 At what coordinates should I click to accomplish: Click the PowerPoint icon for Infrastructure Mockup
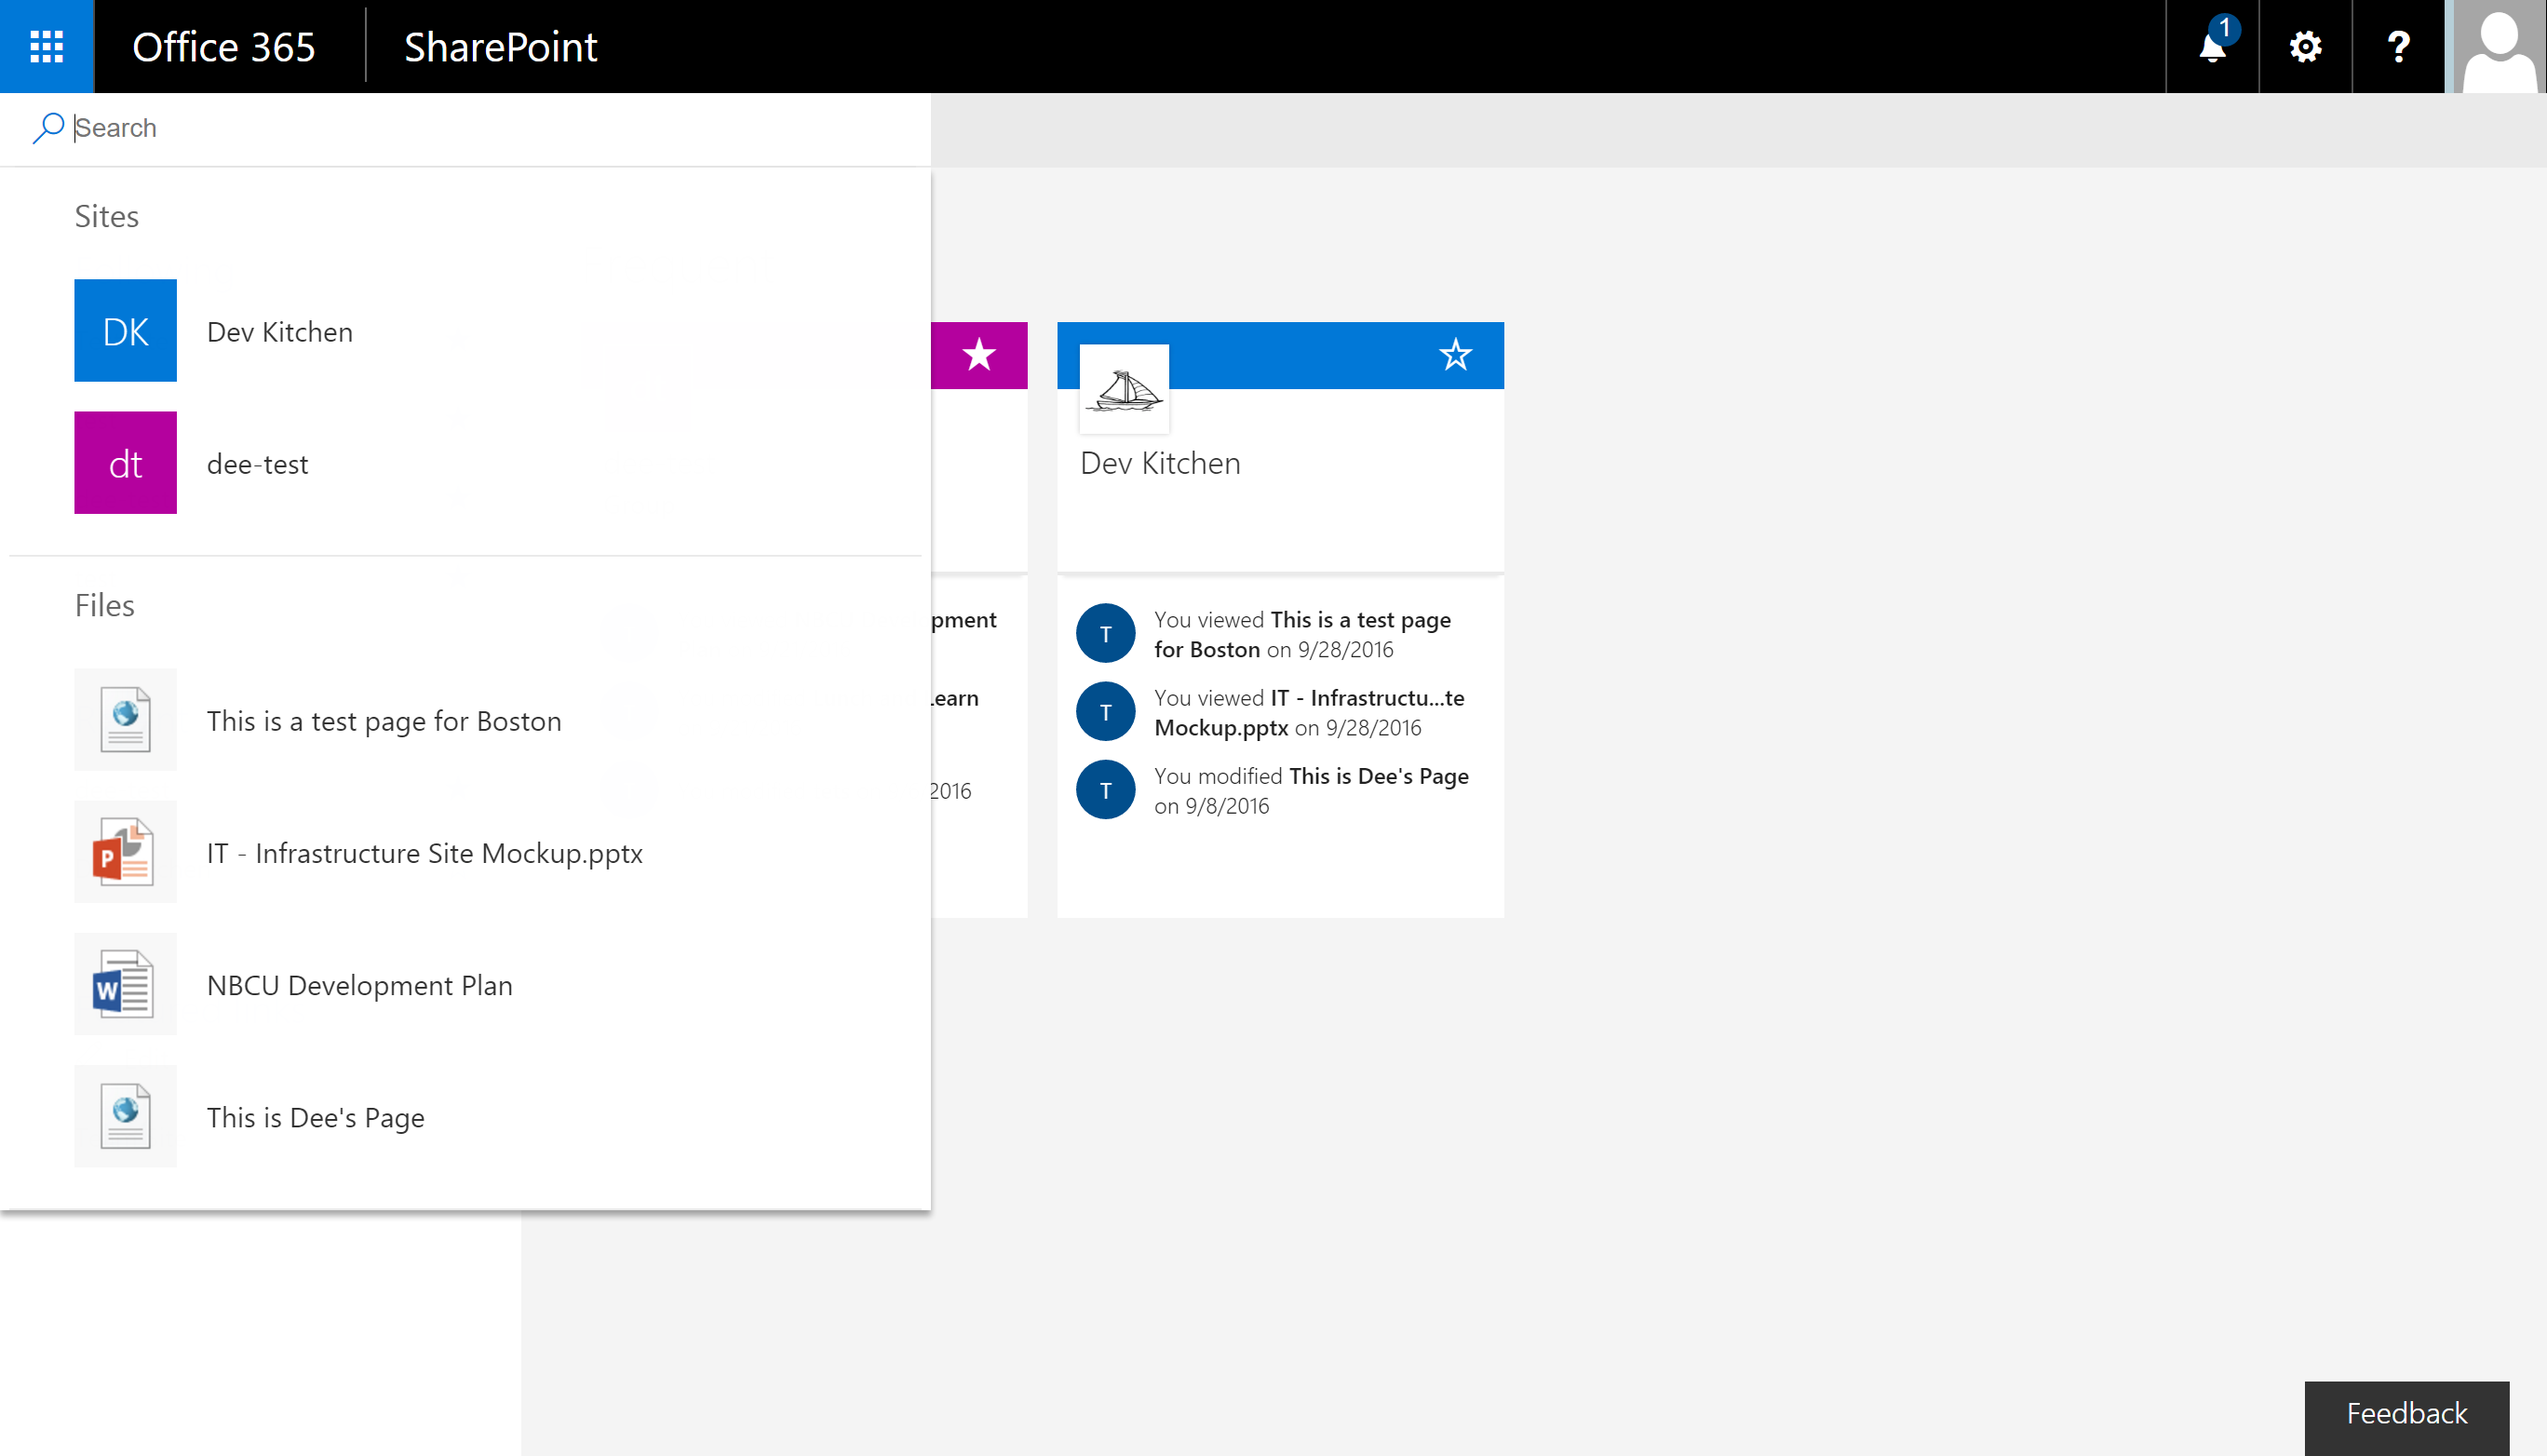(125, 852)
